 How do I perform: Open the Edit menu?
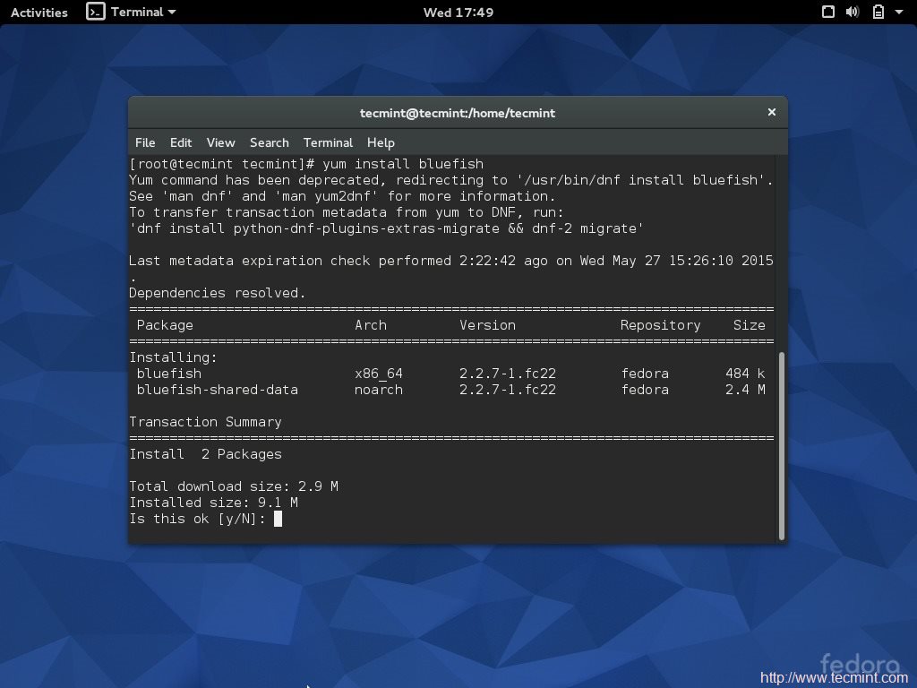(x=181, y=142)
